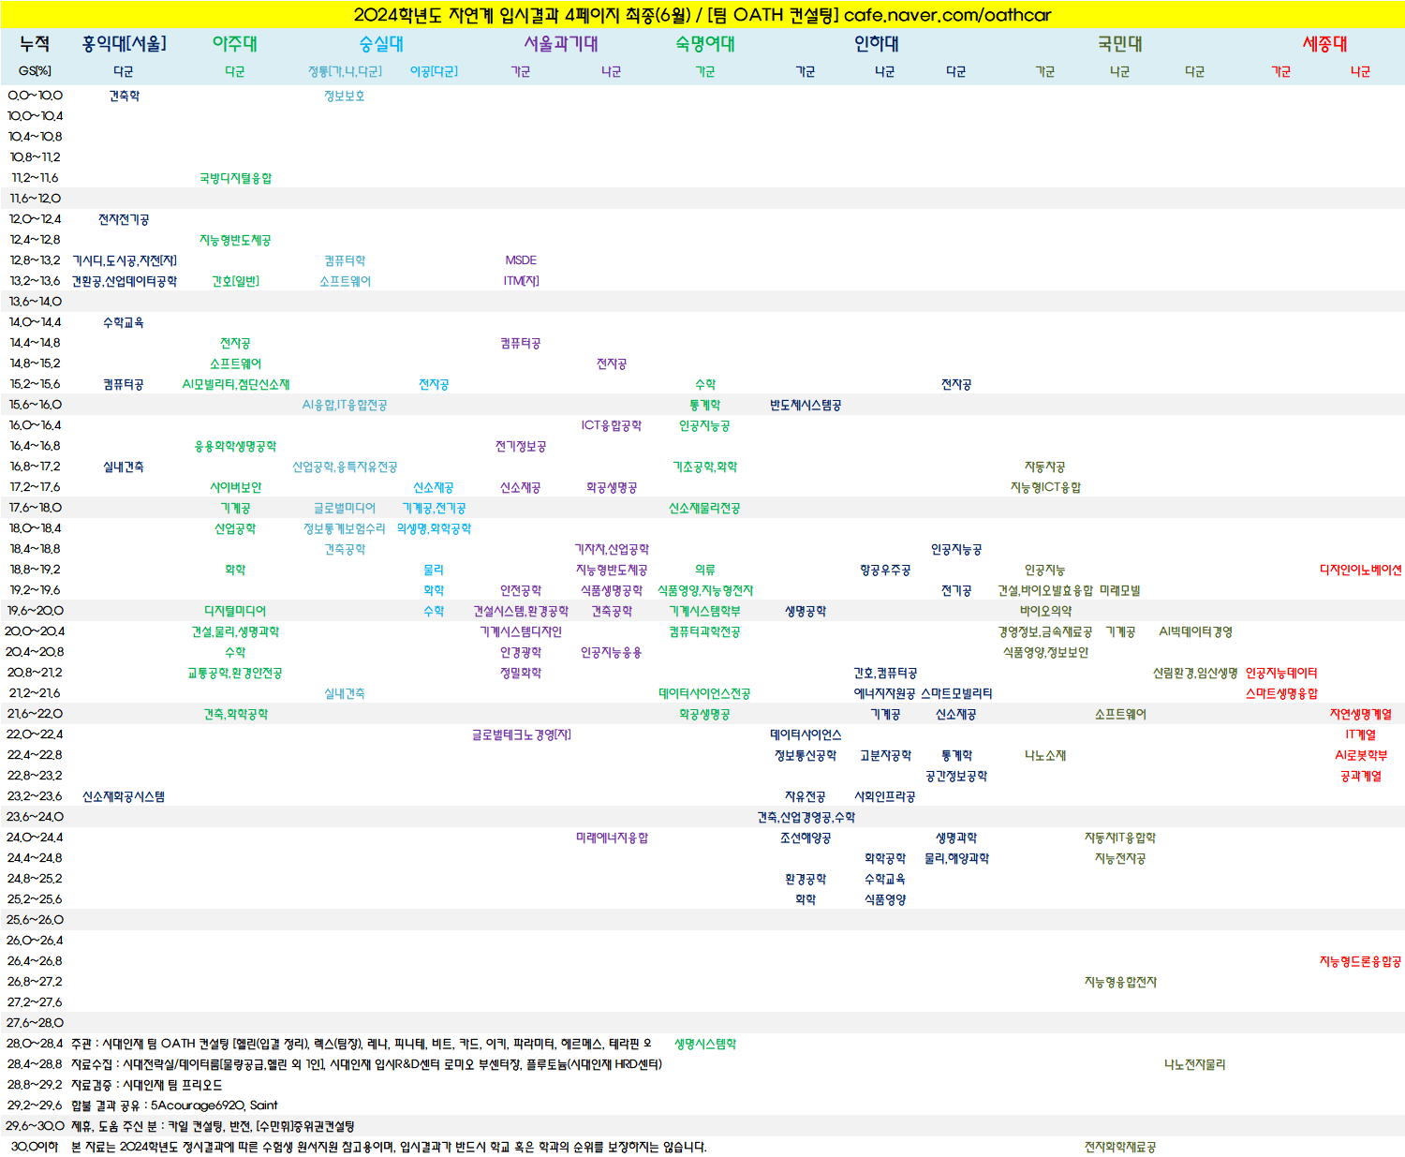Click the 서울과기대 column header
1405x1157 pixels.
tap(560, 44)
